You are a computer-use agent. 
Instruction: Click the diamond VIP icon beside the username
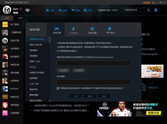click(x=27, y=10)
